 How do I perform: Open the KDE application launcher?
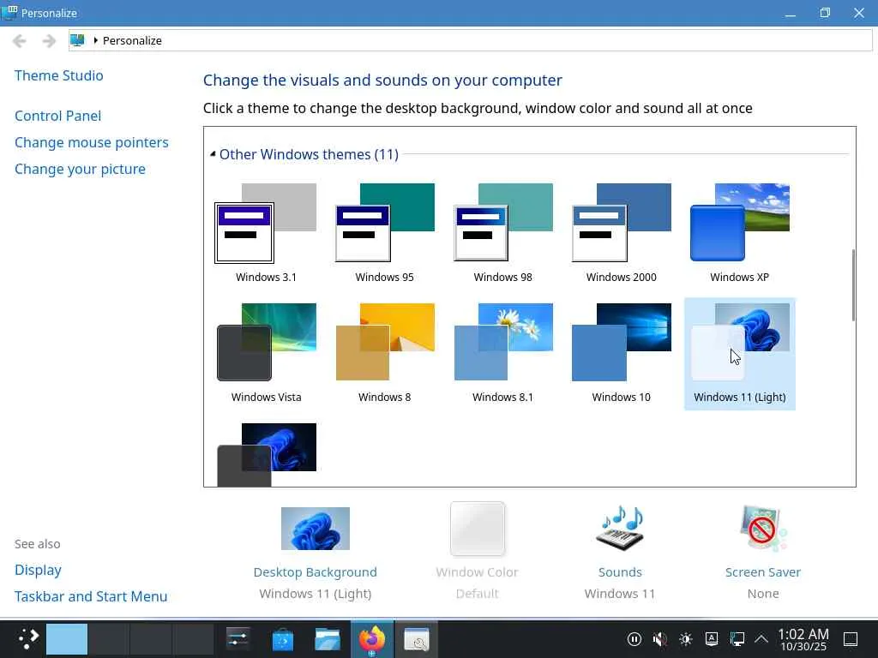click(x=28, y=639)
